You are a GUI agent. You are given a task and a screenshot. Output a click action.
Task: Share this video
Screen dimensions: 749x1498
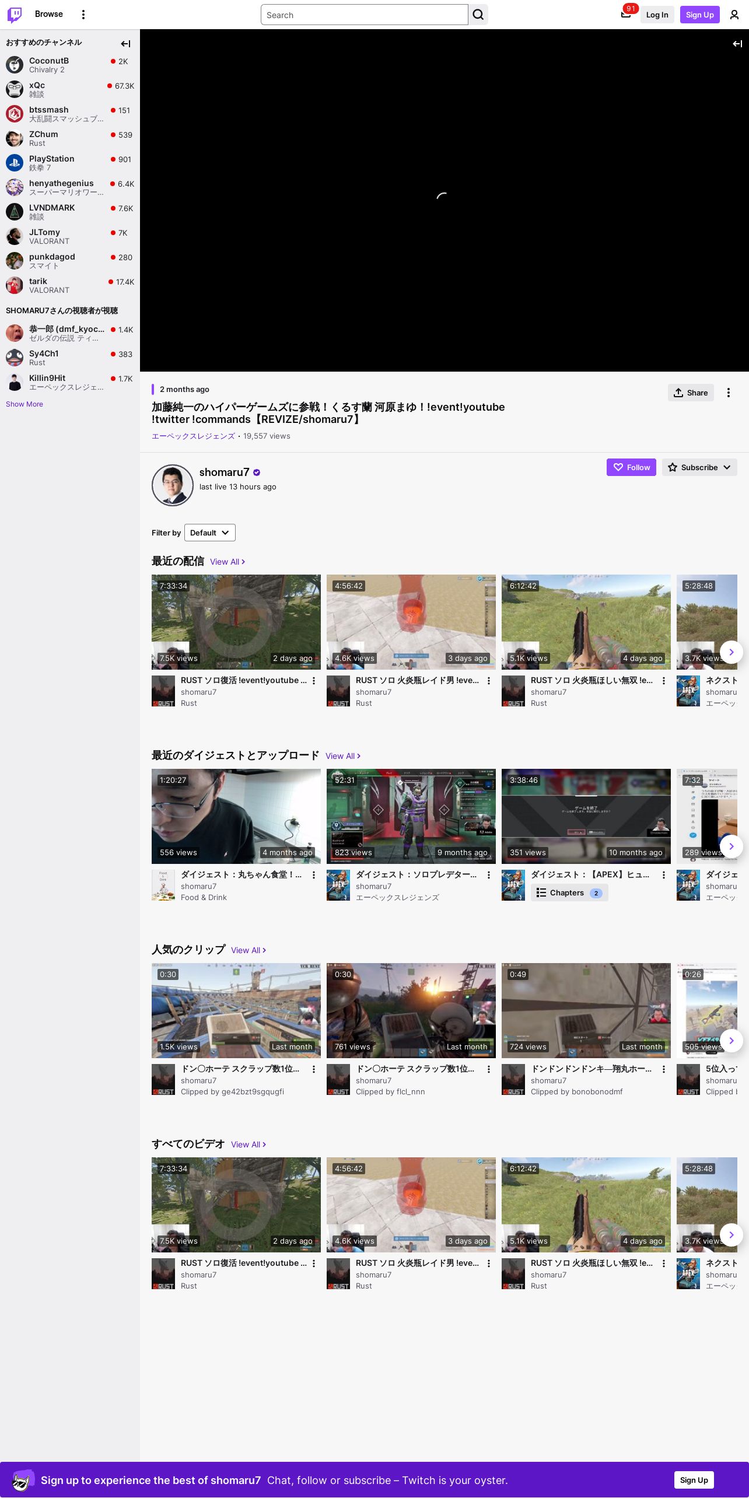(691, 393)
